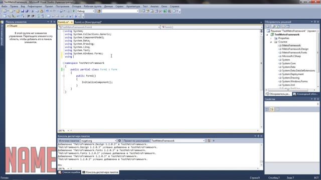Open the Сервис menu

(119, 6)
